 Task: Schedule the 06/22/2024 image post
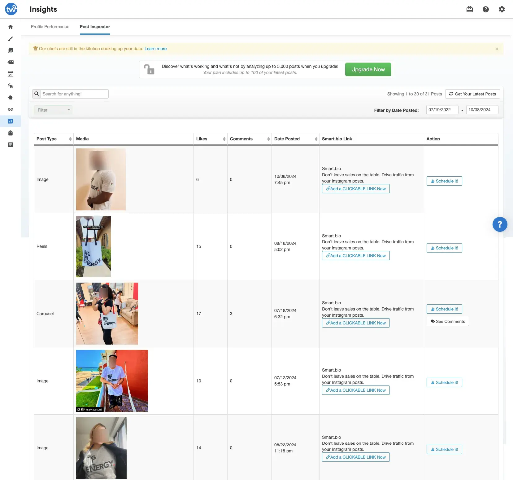coord(444,449)
